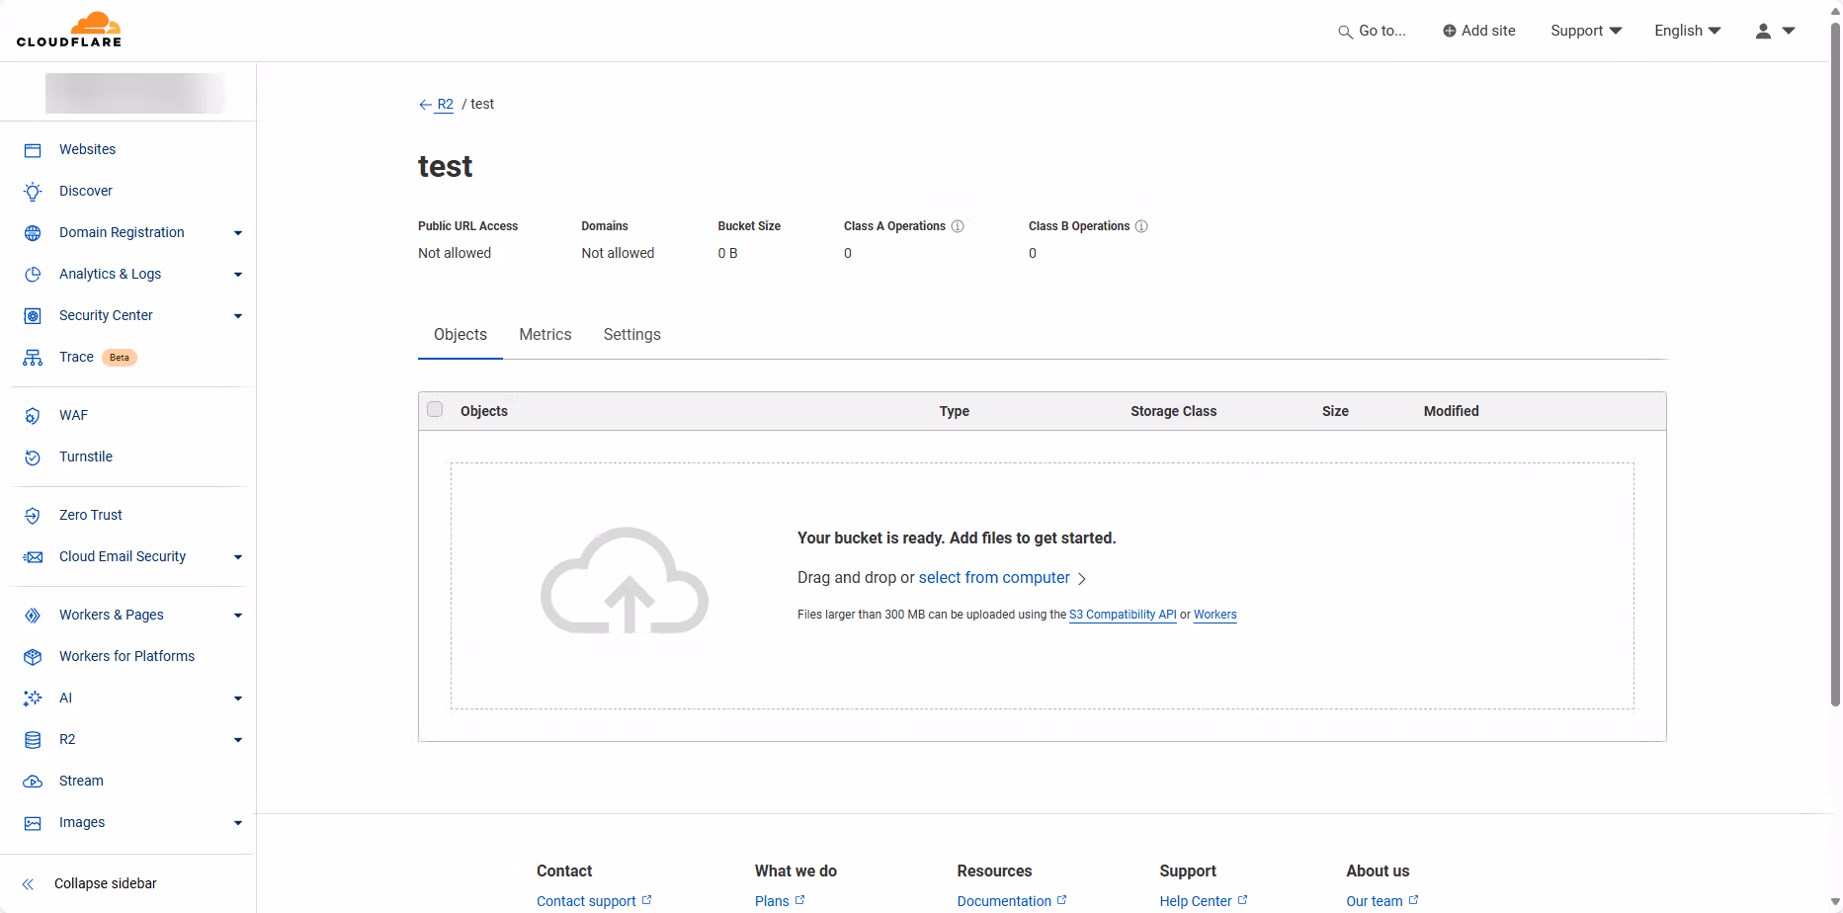Screen dimensions: 1843x913
Task: Click the Modified column header
Action: click(x=1452, y=411)
